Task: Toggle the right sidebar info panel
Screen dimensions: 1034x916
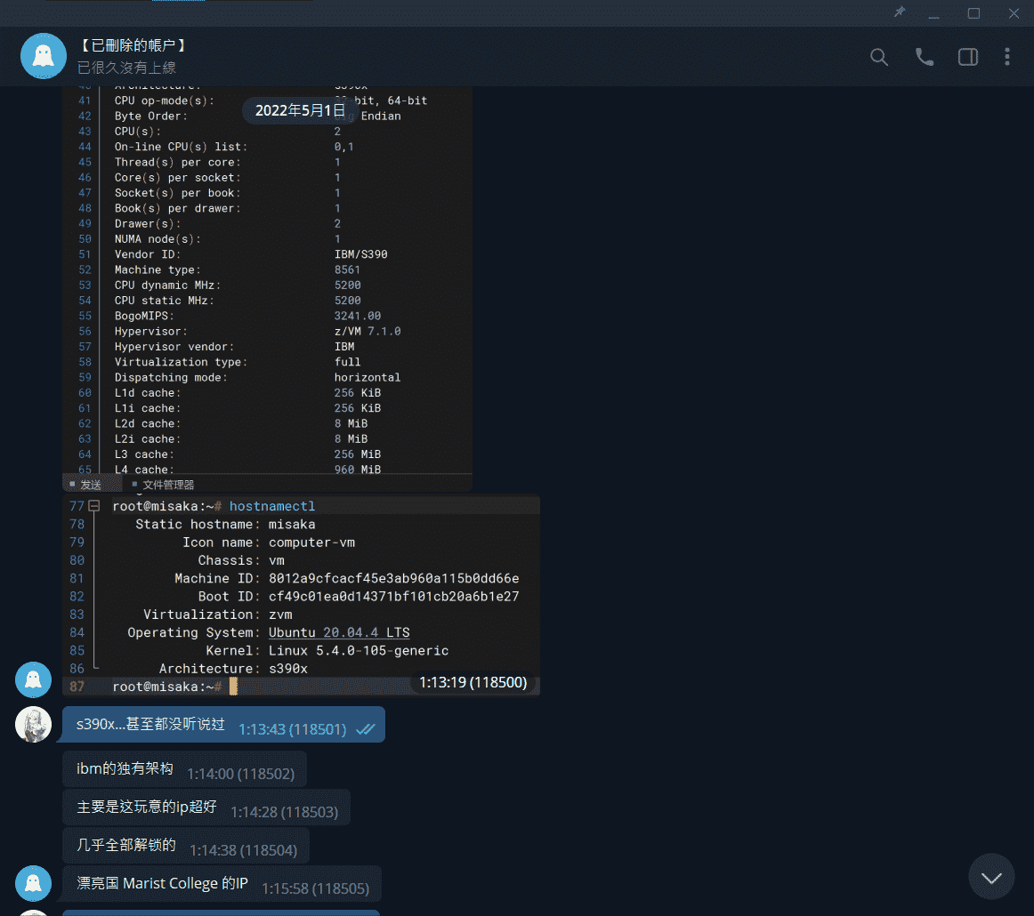Action: coord(967,57)
